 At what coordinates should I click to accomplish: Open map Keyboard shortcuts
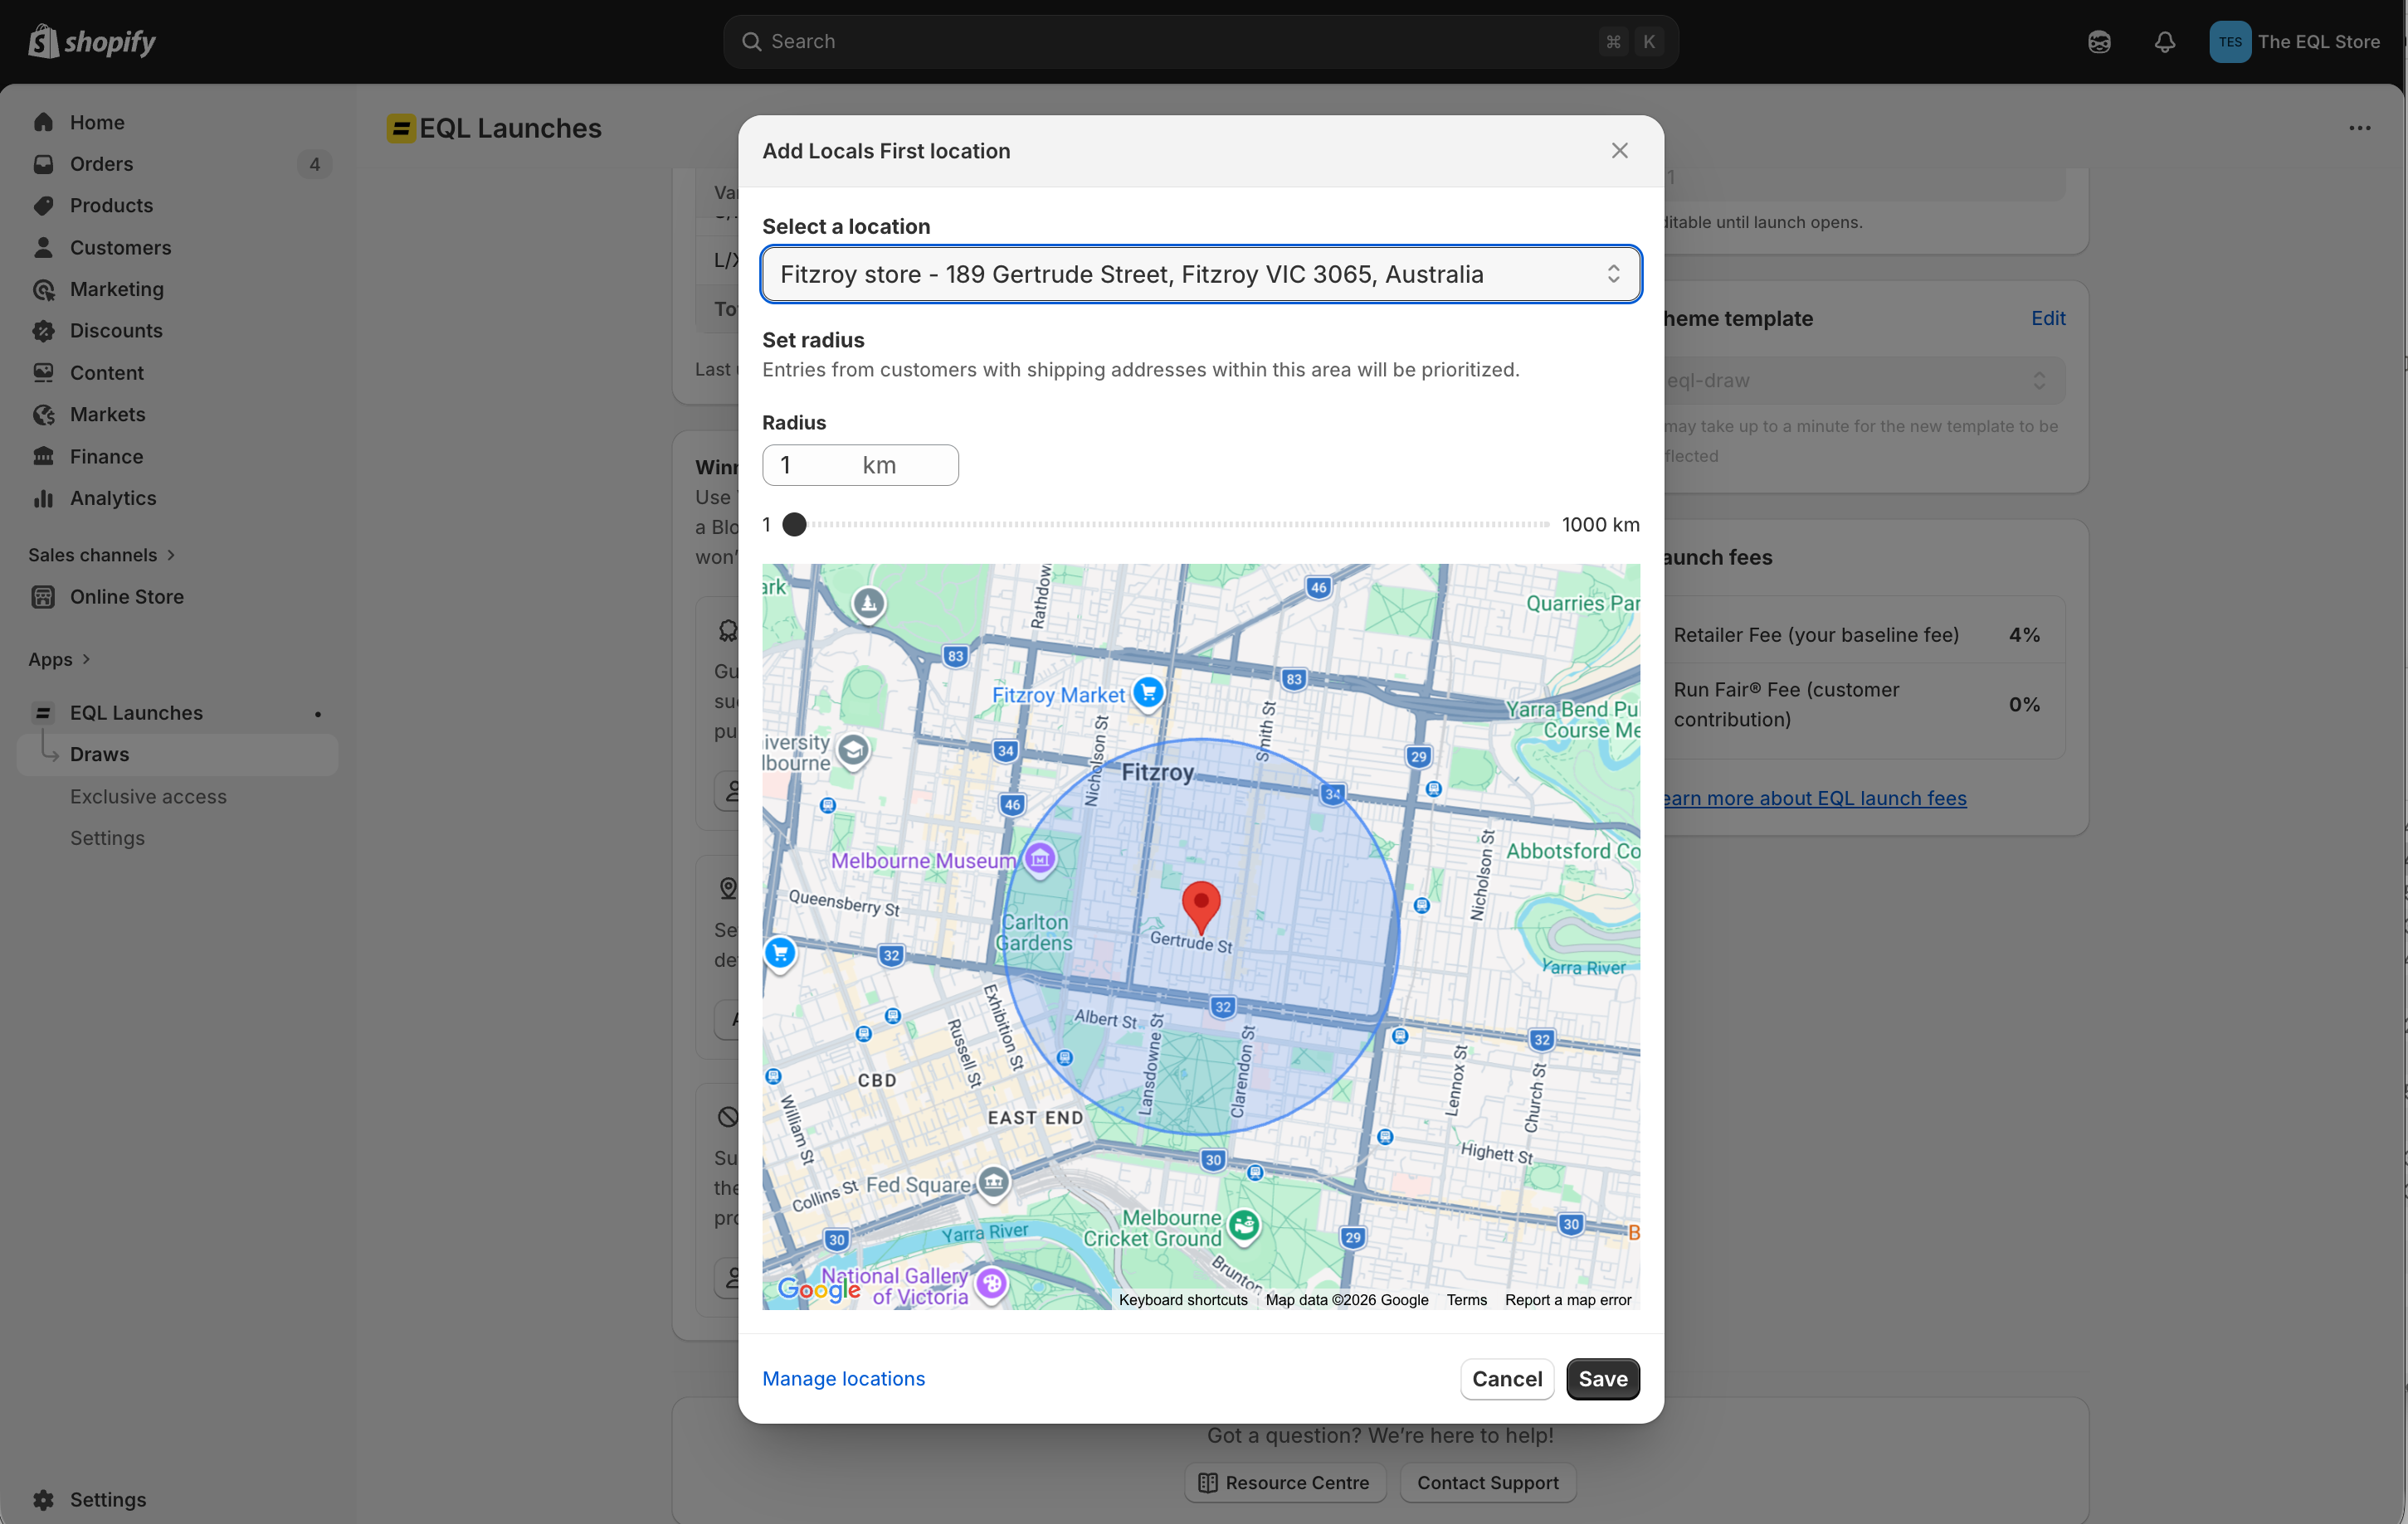[x=1183, y=1300]
